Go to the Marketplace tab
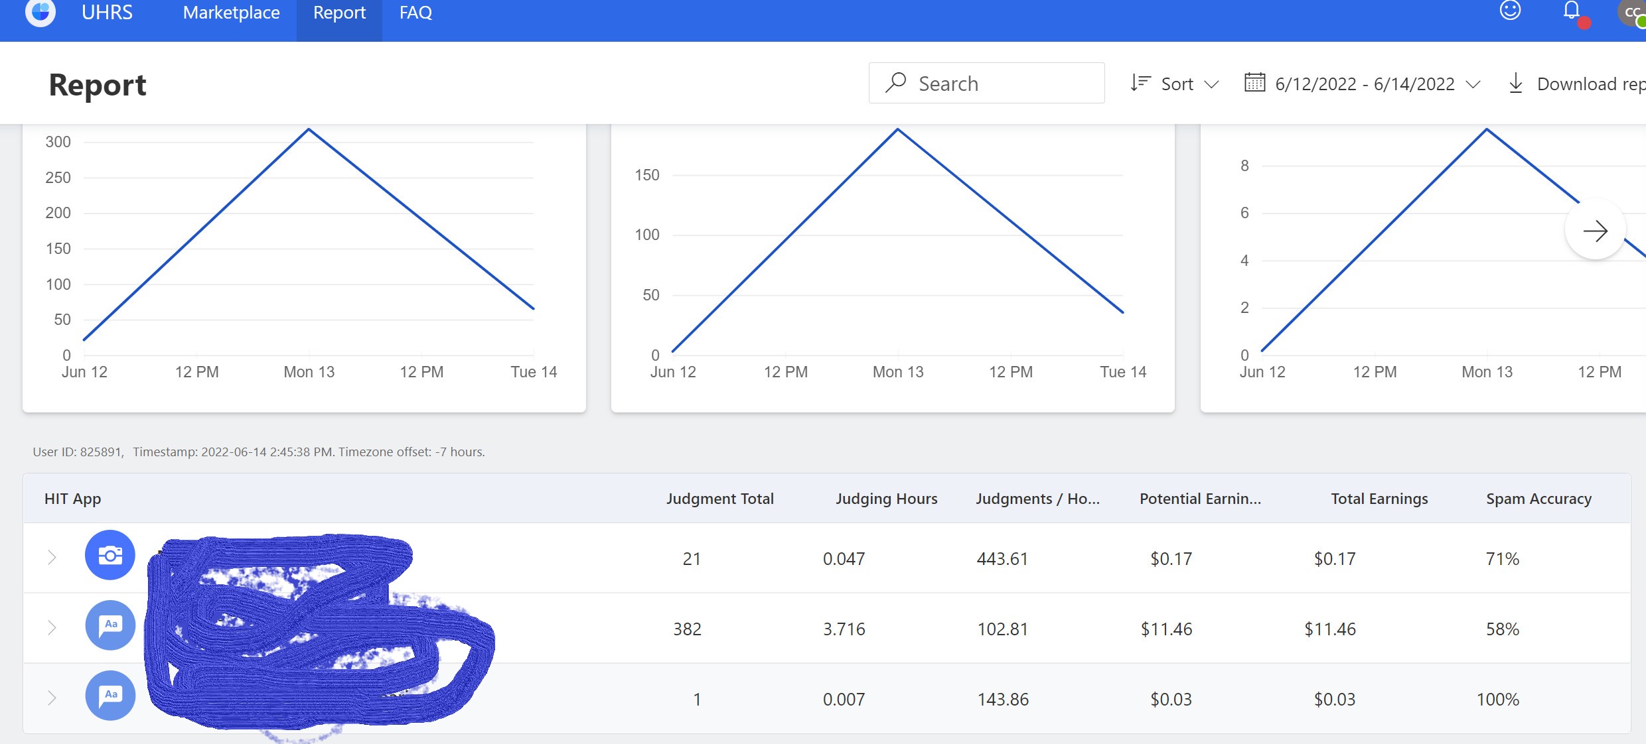Image resolution: width=1646 pixels, height=744 pixels. pos(231,13)
